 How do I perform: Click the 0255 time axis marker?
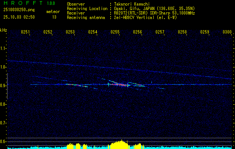click(115, 32)
